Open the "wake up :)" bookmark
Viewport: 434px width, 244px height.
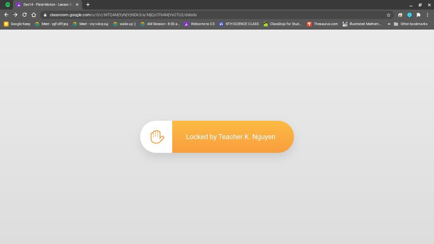125,24
